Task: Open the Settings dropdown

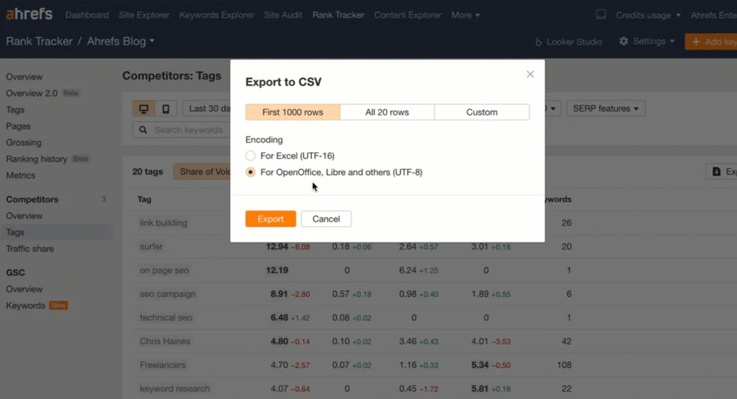Action: [x=647, y=42]
